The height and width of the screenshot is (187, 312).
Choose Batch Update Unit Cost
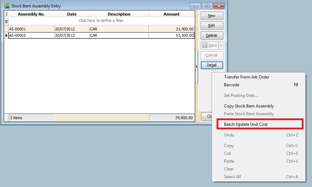tap(246, 124)
